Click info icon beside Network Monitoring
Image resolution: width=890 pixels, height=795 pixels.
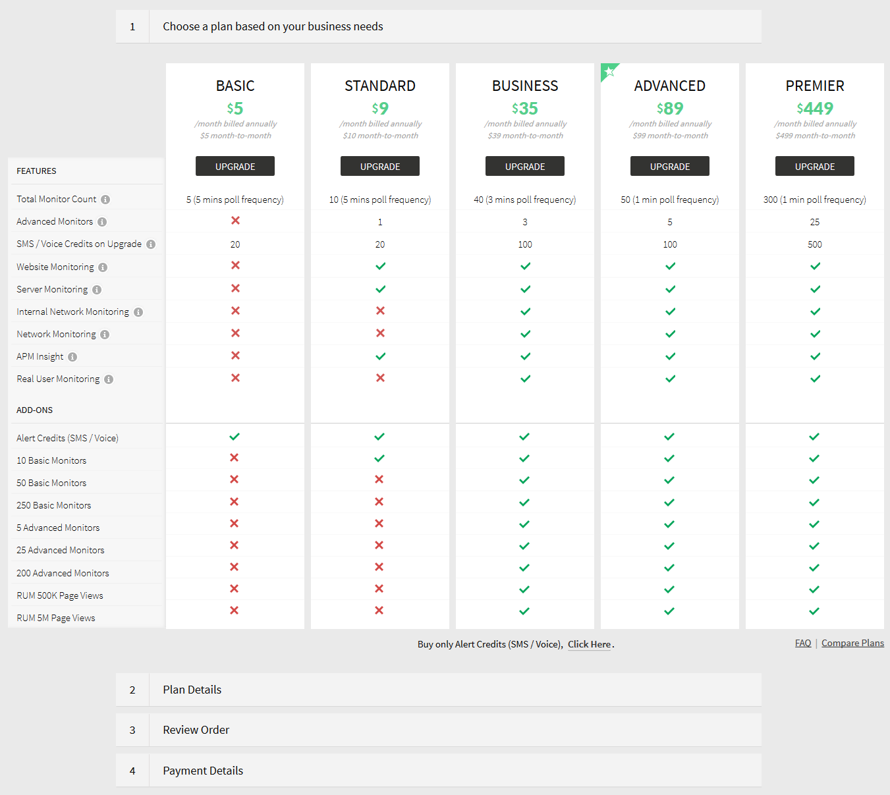105,335
